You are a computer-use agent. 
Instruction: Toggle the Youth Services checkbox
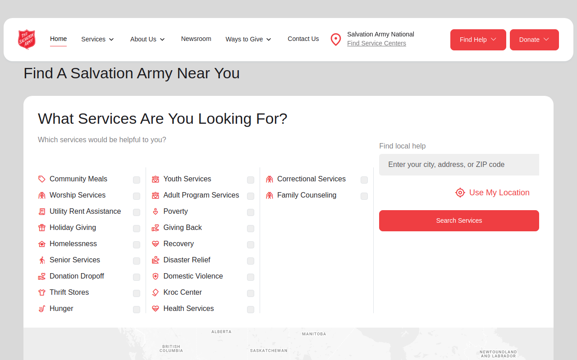251,180
